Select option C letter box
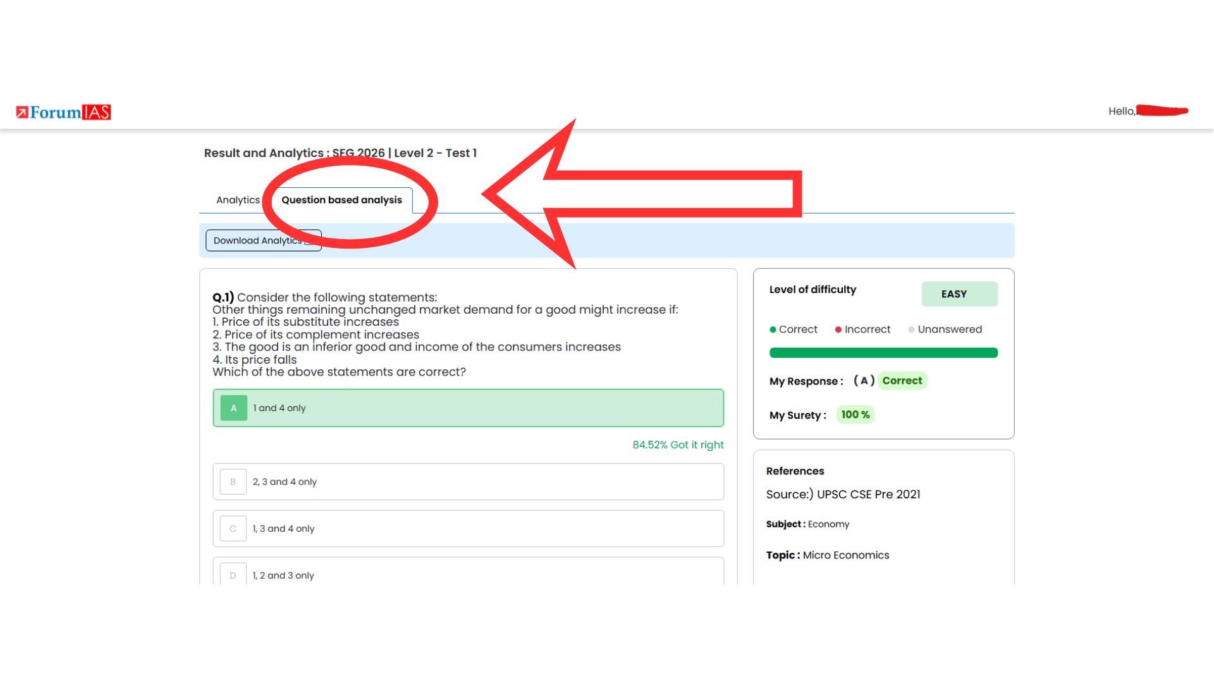 point(233,529)
